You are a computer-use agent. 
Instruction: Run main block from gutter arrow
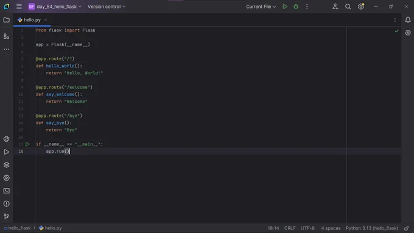click(x=27, y=144)
